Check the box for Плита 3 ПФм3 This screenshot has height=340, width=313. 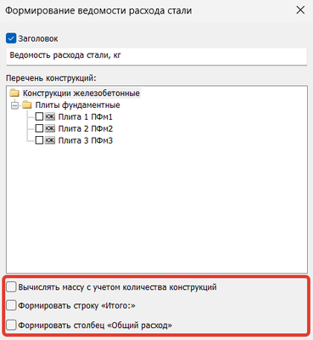click(x=39, y=140)
